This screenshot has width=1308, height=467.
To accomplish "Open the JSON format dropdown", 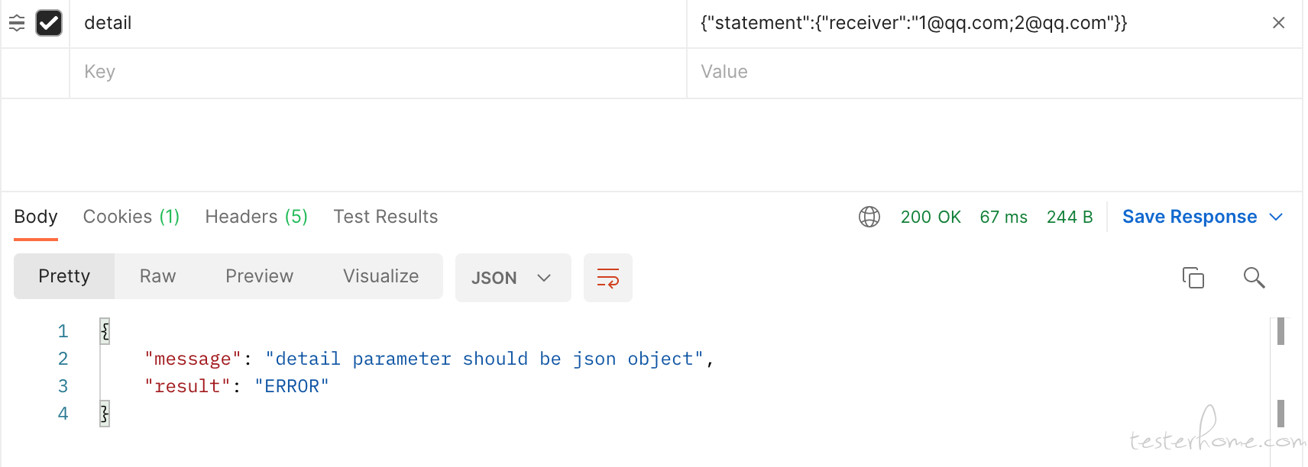I will point(513,278).
